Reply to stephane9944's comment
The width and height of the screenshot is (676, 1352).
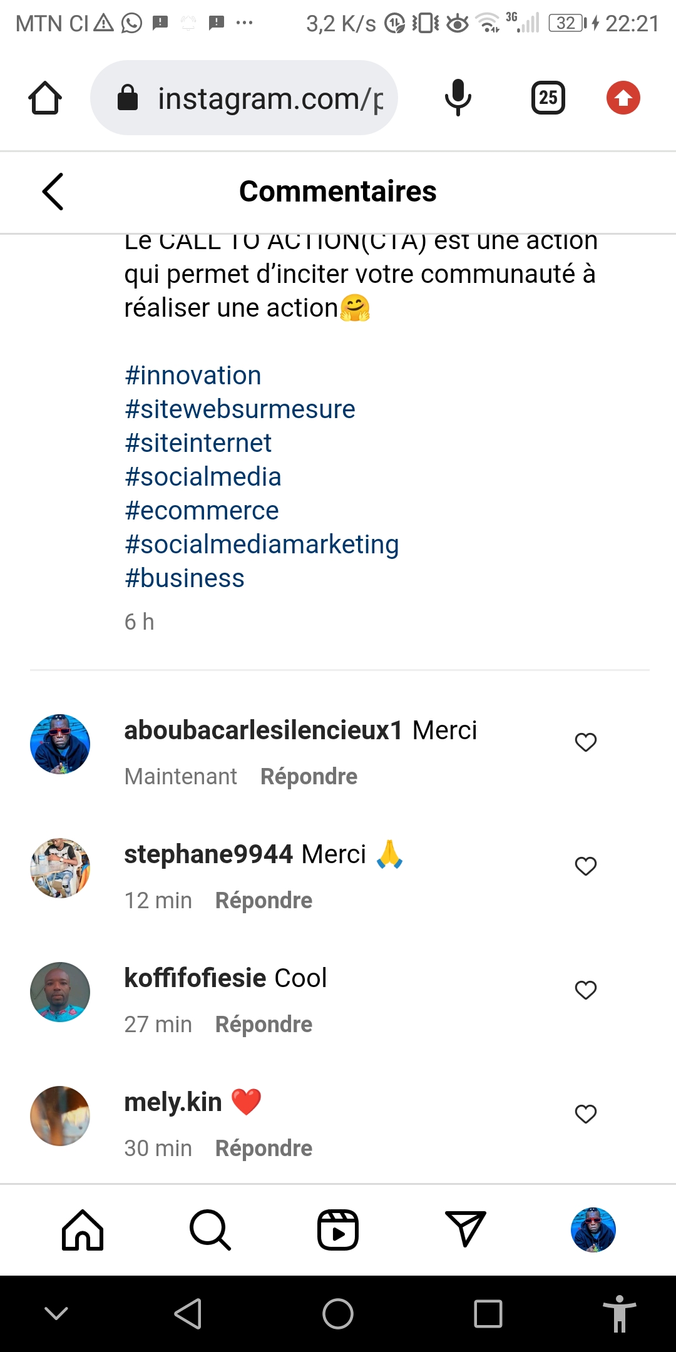pyautogui.click(x=264, y=901)
